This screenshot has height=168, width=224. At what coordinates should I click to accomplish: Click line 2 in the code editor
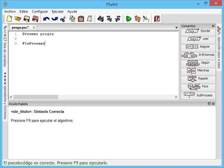94,39
